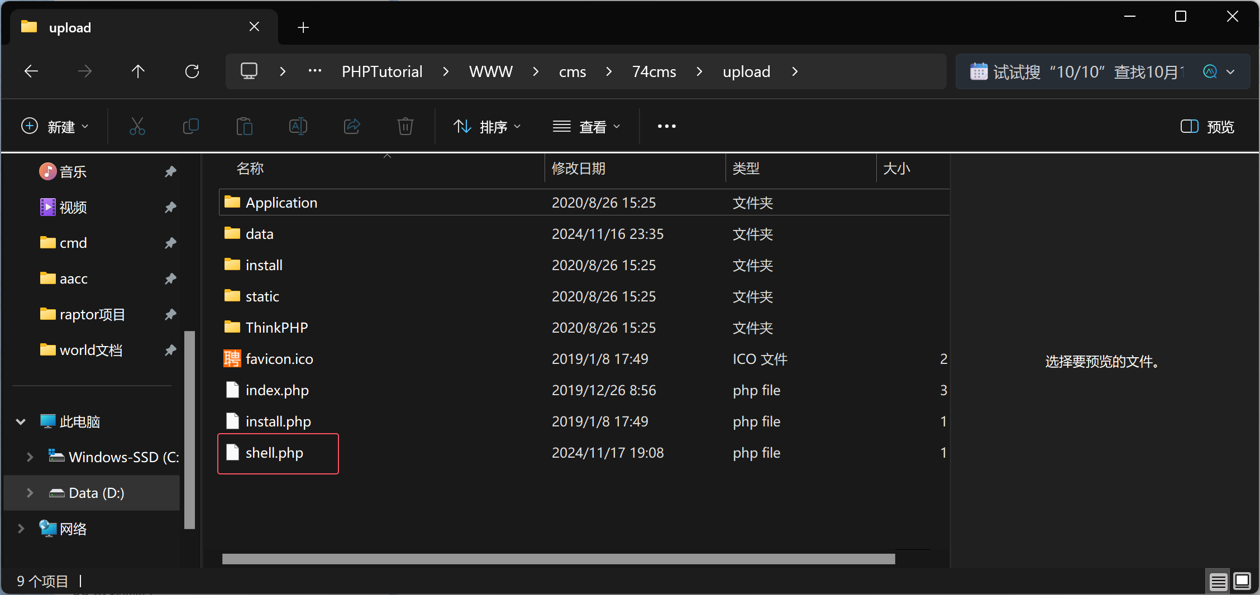The height and width of the screenshot is (595, 1260).
Task: Select the Application folder
Action: 584,202
